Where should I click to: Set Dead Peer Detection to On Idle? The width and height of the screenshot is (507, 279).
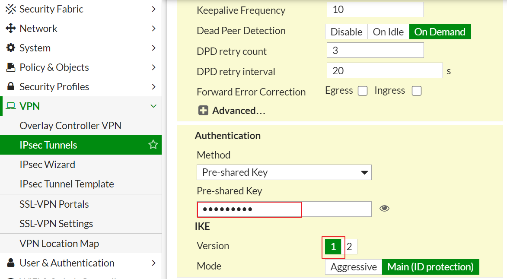pos(388,32)
